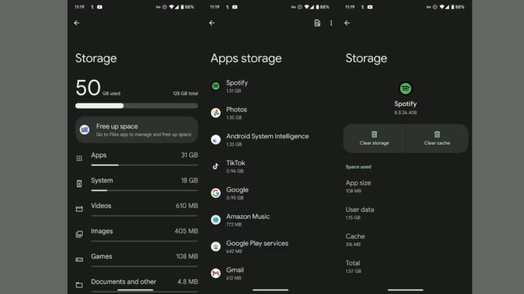This screenshot has width=524, height=294.
Task: Tap the Google G icon
Action: [x=216, y=193]
